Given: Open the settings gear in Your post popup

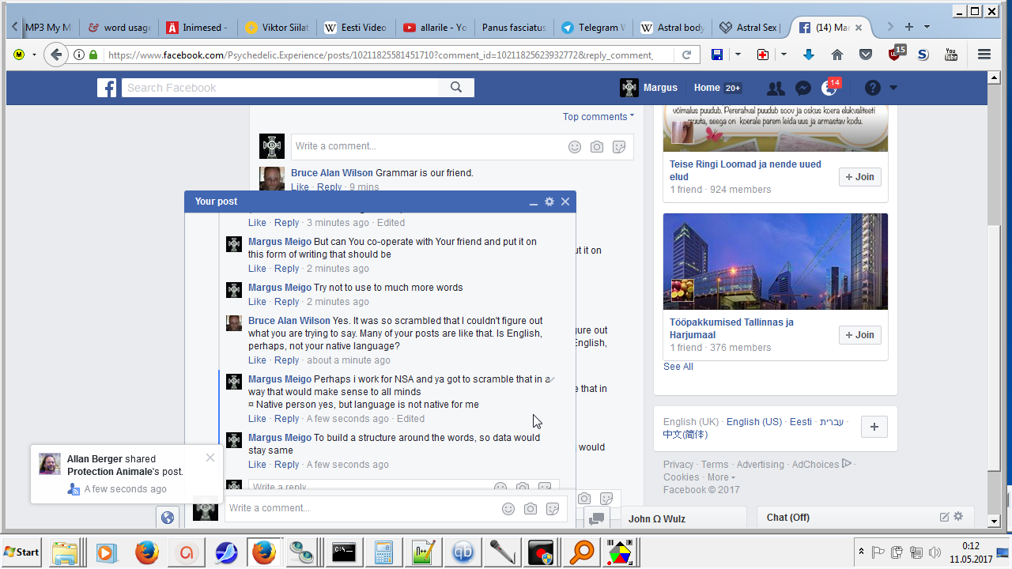Looking at the screenshot, I should 549,202.
